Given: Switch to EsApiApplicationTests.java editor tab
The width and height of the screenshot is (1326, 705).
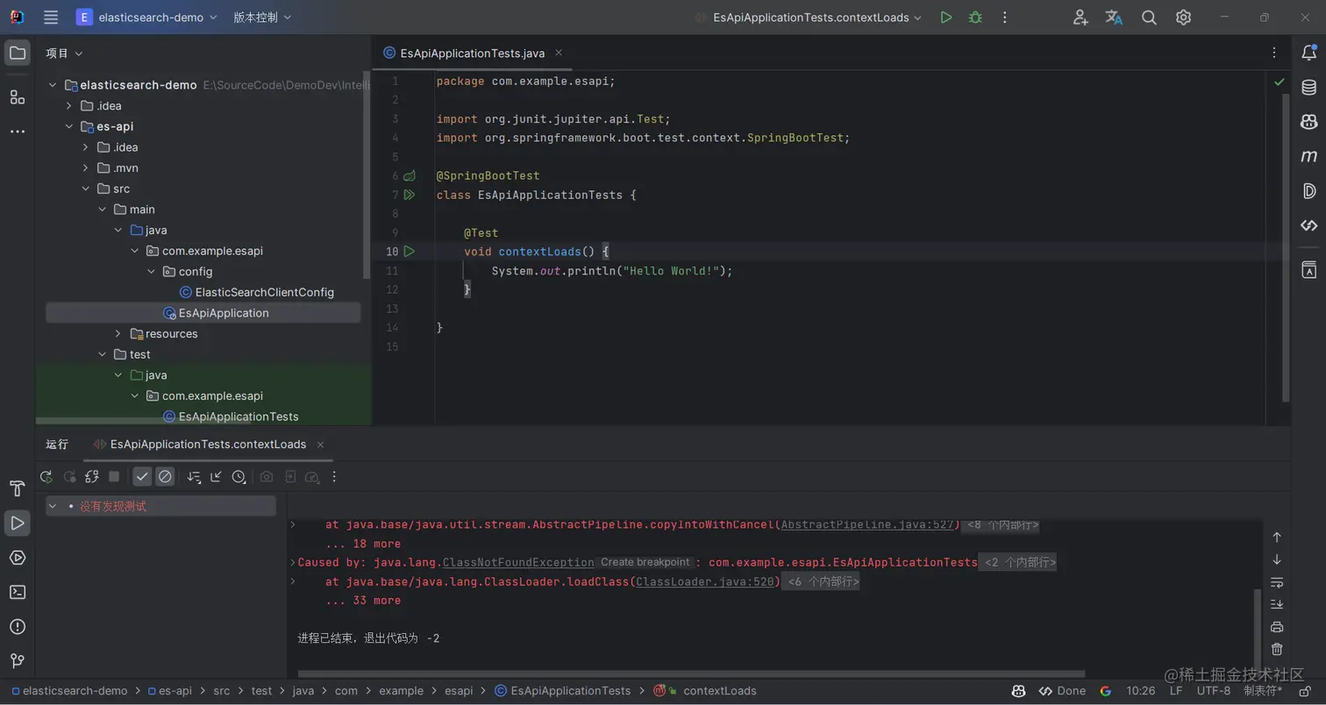Looking at the screenshot, I should coord(473,53).
